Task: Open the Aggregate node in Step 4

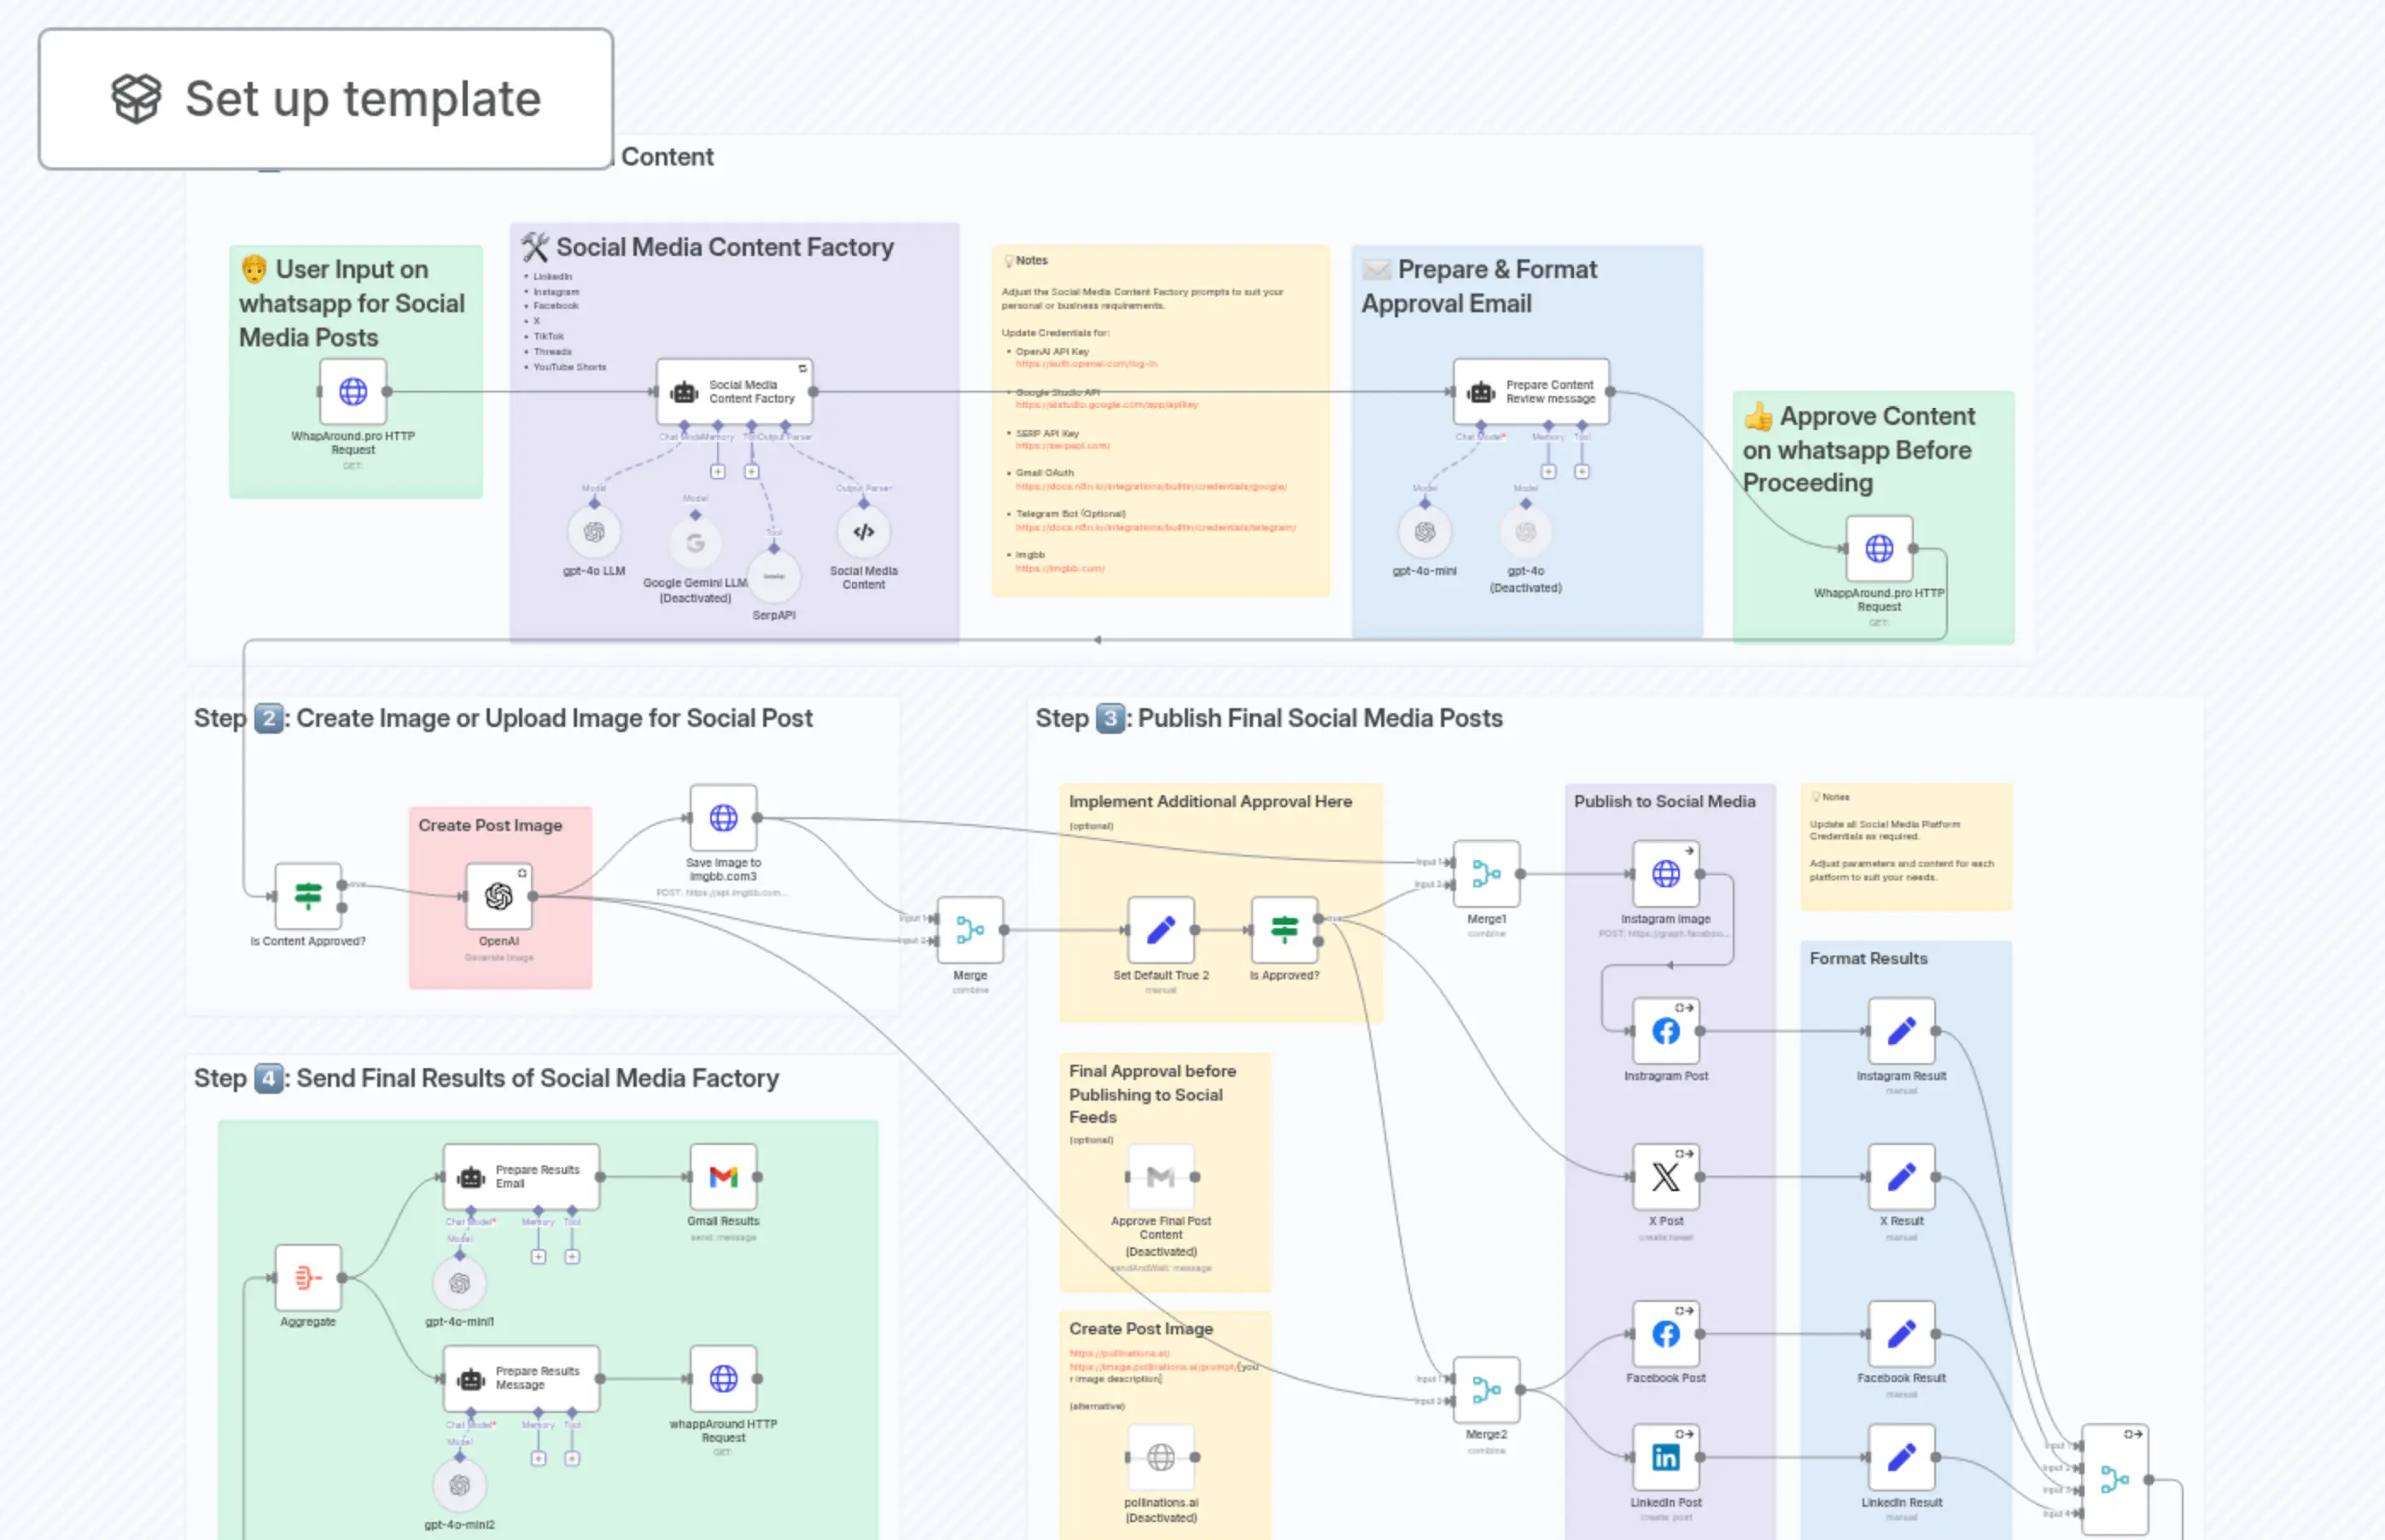Action: coord(307,1277)
